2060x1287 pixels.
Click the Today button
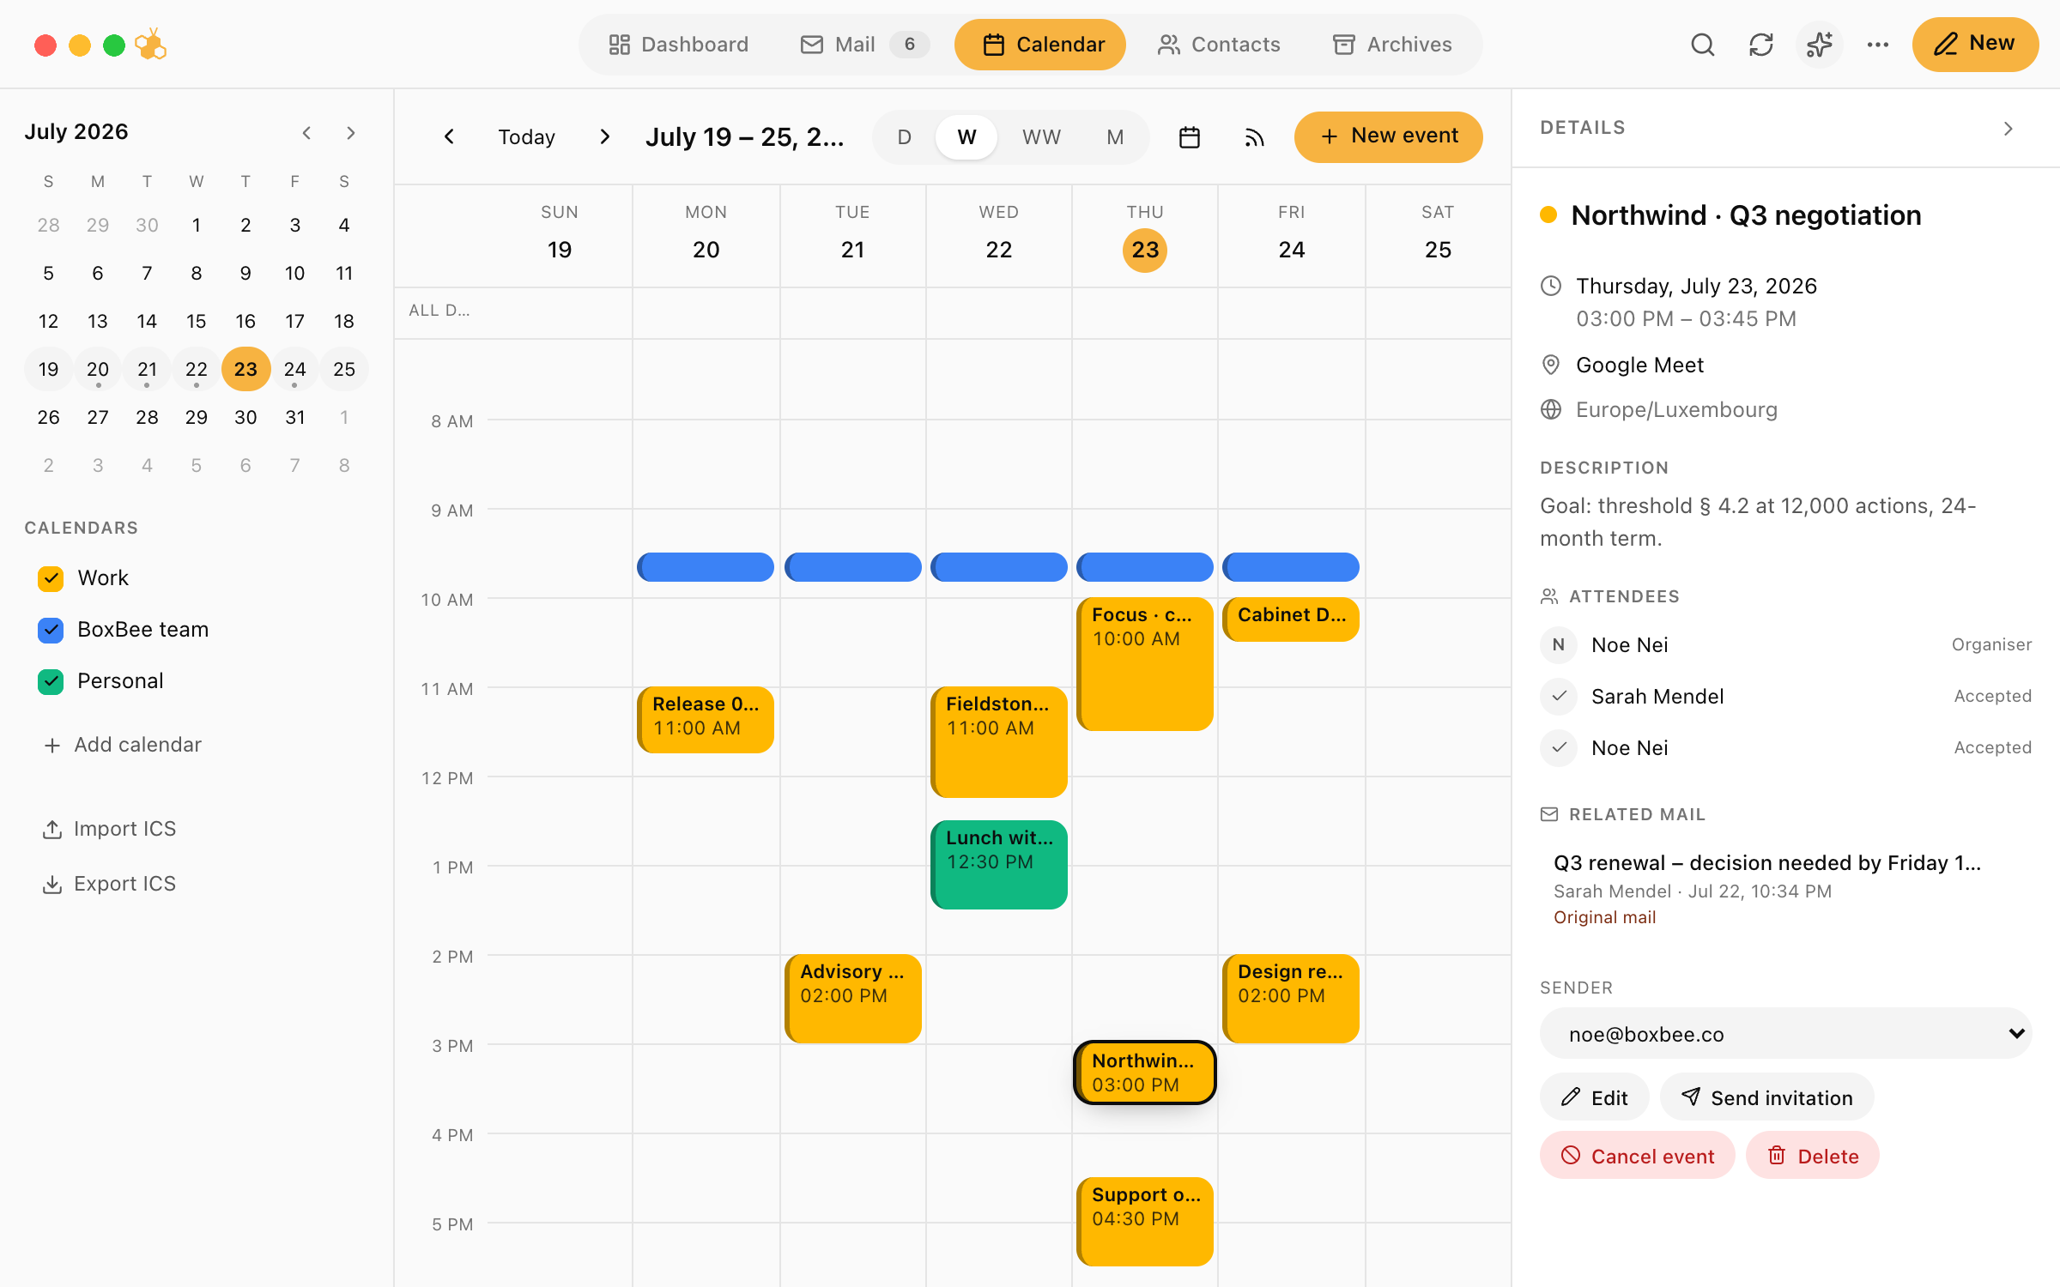(x=526, y=137)
